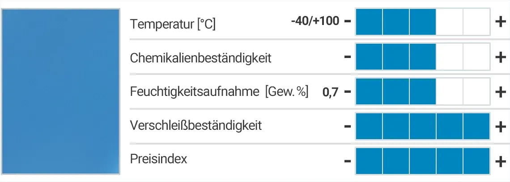Select the blue material color swatch
This screenshot has width=510, height=182.
(x=61, y=91)
